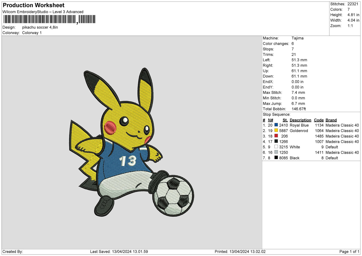The height and width of the screenshot is (256, 362).
Task: Click the 'White' description in row 5
Action: [x=295, y=147]
